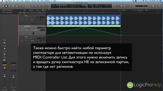The image size is (163, 91).
Task: Open the Drag No Overlap dropdown
Action: [x=140, y=10]
